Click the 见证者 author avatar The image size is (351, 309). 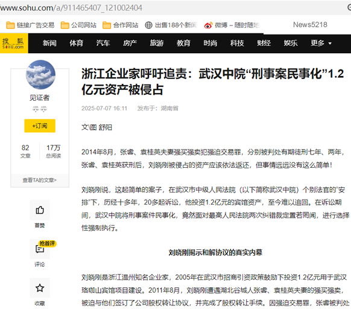tap(40, 75)
